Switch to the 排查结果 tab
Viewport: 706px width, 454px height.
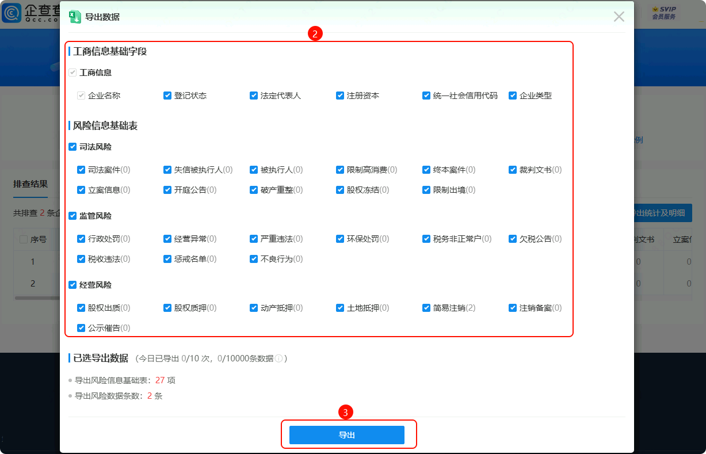point(30,184)
